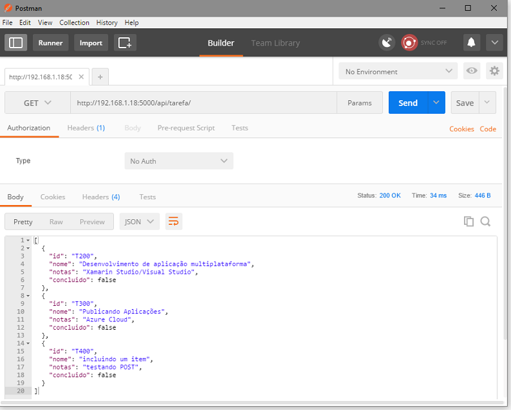This screenshot has height=410, width=511.
Task: Open the interceptor satellite icon
Action: [387, 42]
